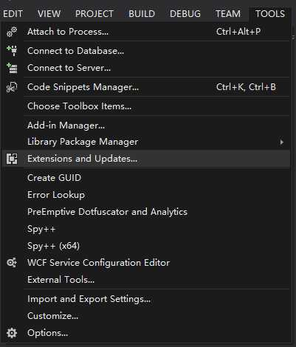Click the WCF Service Configuration Editor icon
Image resolution: width=296 pixels, height=347 pixels.
point(12,263)
